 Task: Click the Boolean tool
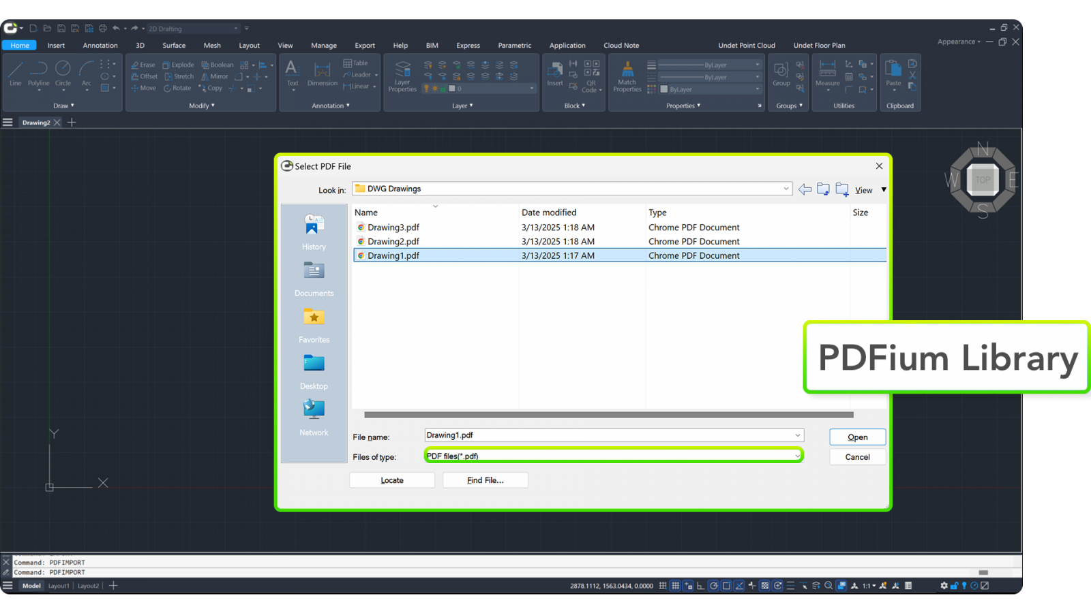pos(218,65)
